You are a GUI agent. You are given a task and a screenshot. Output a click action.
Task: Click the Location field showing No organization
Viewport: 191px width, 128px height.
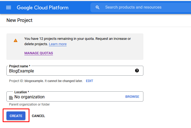[75, 96]
